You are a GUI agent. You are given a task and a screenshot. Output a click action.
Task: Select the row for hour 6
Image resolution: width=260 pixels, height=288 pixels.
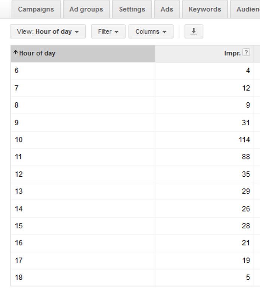[132, 71]
